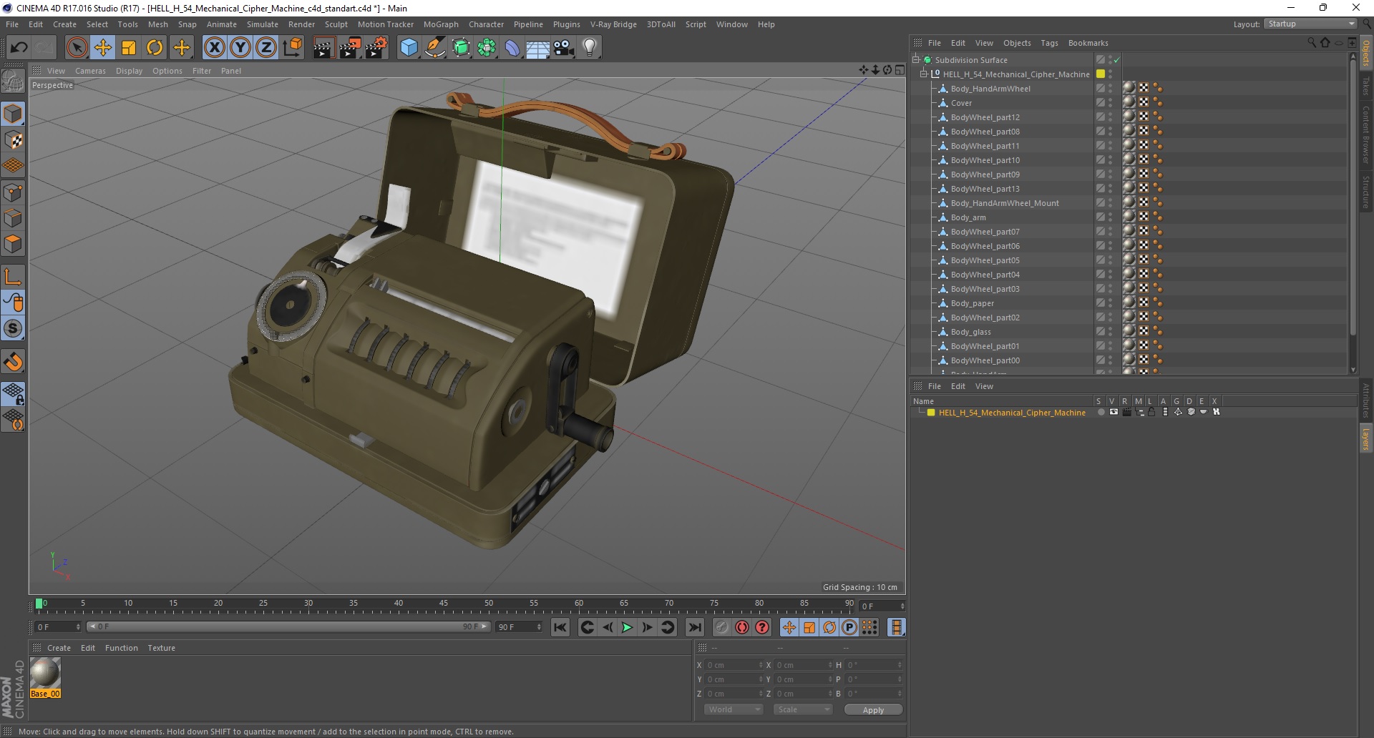The image size is (1374, 738).
Task: Click Make Editable icon in left toolbar
Action: tap(13, 82)
